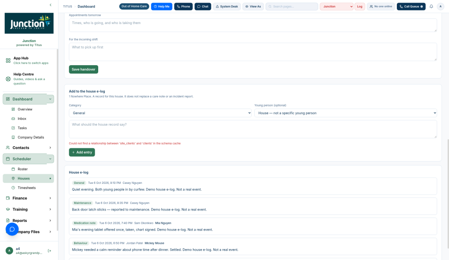Click the sign-out icon beside a4
The height and width of the screenshot is (260, 449).
coord(50,250)
